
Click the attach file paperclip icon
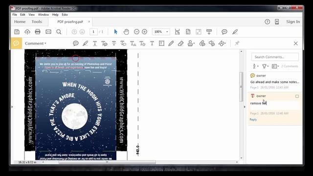(x=202, y=44)
